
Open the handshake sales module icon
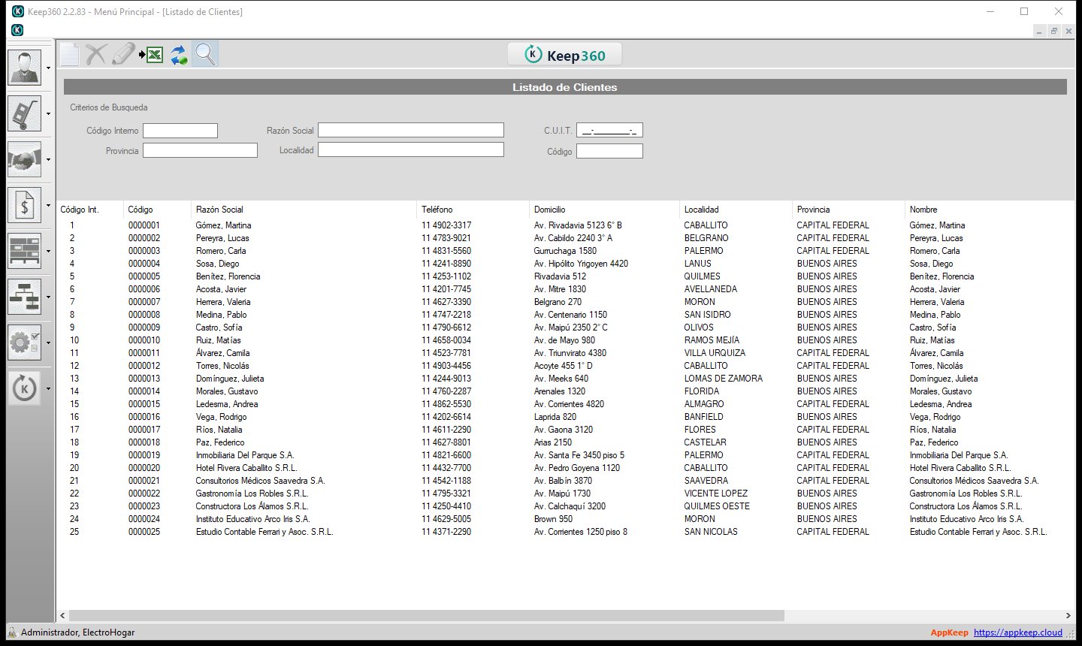(25, 159)
